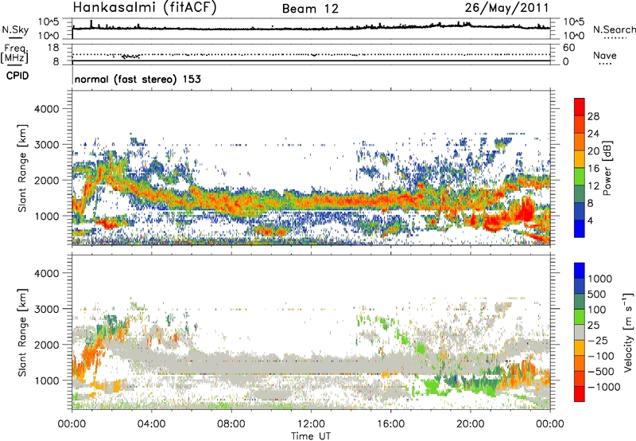636x441 pixels.
Task: Click the red top segment of the power colorbar
Action: pos(580,107)
